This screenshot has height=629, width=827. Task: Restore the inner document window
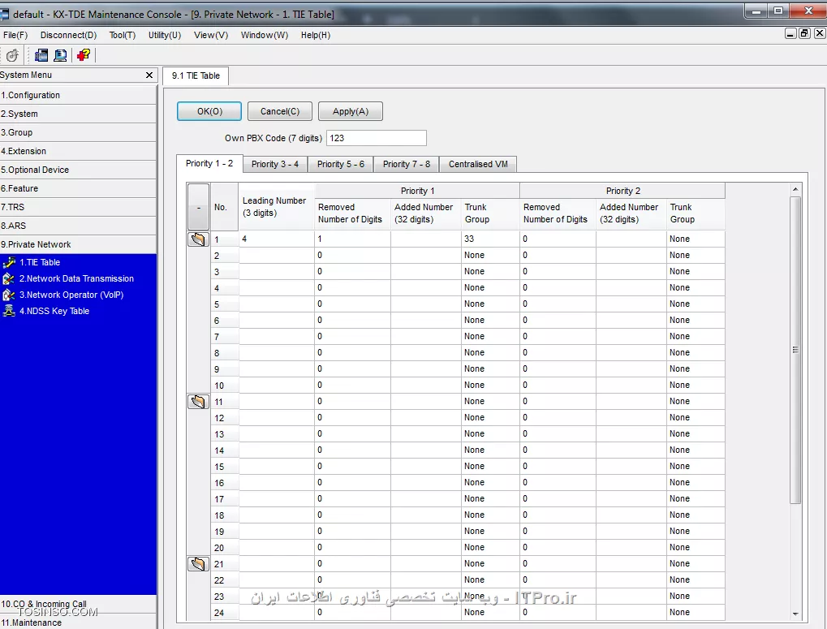pyautogui.click(x=804, y=33)
